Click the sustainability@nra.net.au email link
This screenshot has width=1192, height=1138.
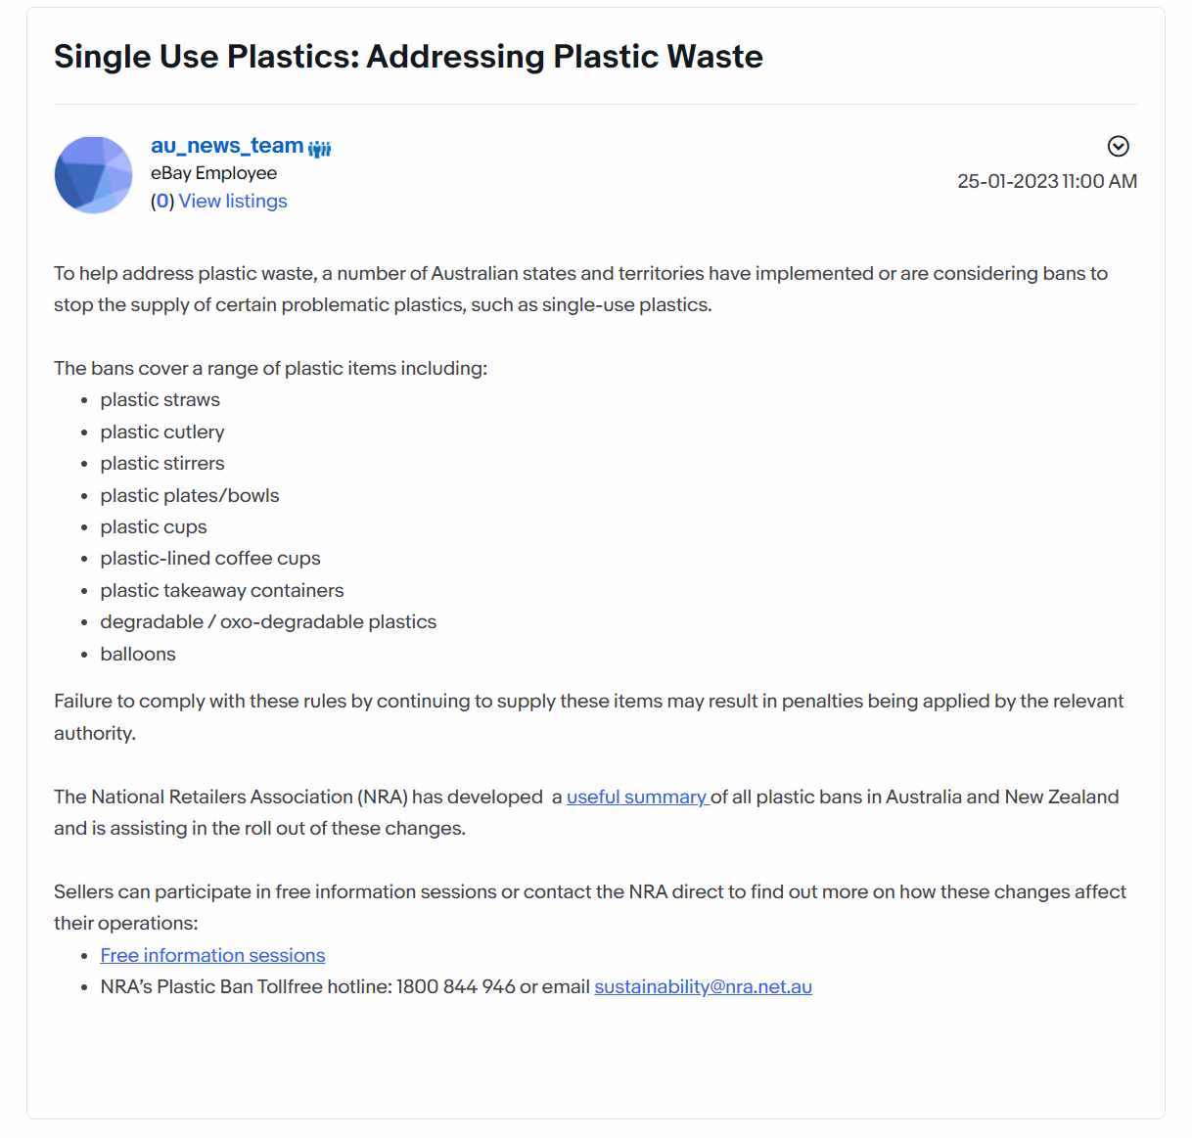703,986
